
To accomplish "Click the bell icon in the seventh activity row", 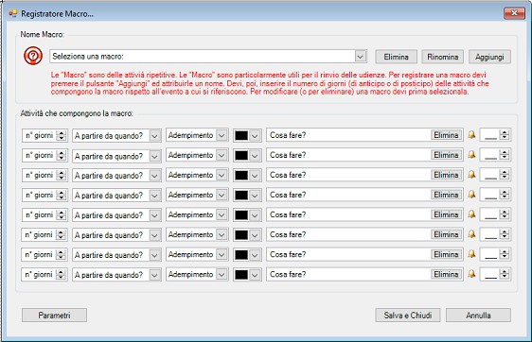I will [471, 254].
